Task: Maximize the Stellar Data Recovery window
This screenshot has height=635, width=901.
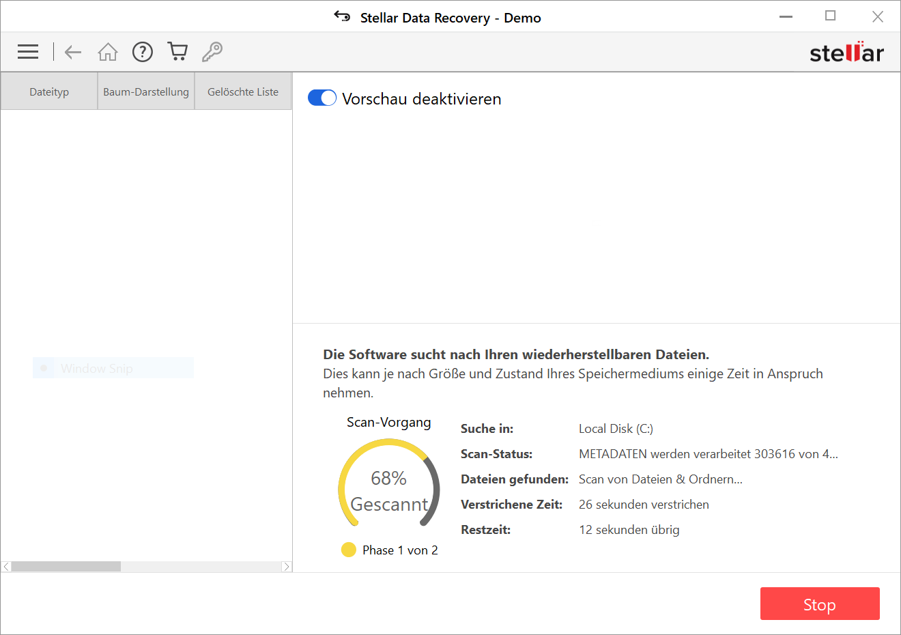Action: pyautogui.click(x=830, y=16)
